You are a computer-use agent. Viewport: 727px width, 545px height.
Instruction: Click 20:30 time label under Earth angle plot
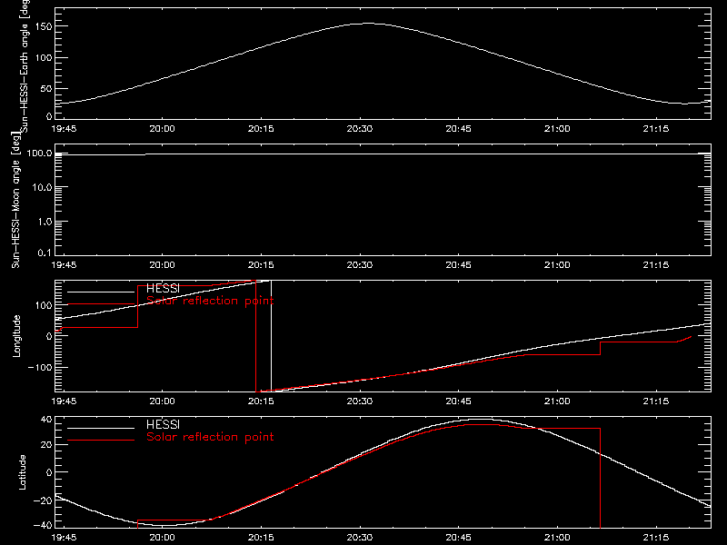(359, 128)
